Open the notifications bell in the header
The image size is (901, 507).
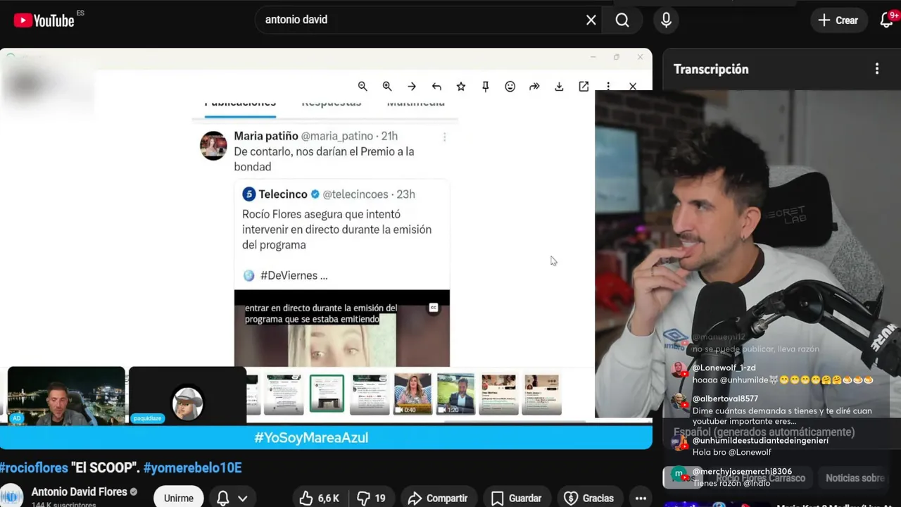[x=887, y=20]
